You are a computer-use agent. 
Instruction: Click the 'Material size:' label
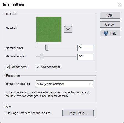coord(14,48)
